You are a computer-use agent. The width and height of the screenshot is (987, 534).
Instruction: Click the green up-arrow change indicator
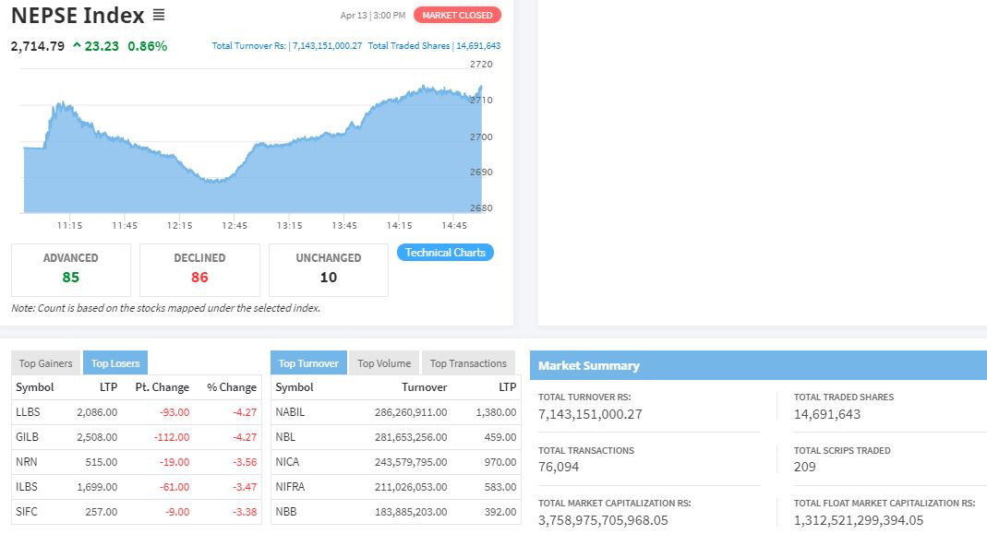pos(77,45)
